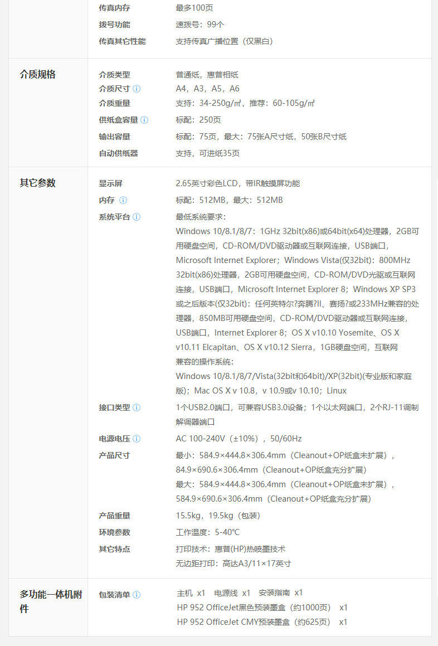
Task: Click the line 兼容的操作系统：
Action: tap(205, 362)
